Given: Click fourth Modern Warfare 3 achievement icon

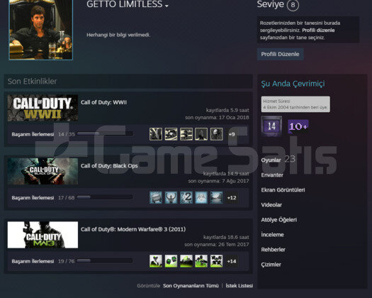Looking at the screenshot, I should (x=201, y=261).
